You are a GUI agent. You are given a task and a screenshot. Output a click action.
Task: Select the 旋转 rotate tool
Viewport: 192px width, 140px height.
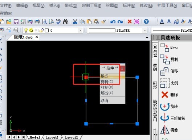[169, 107]
